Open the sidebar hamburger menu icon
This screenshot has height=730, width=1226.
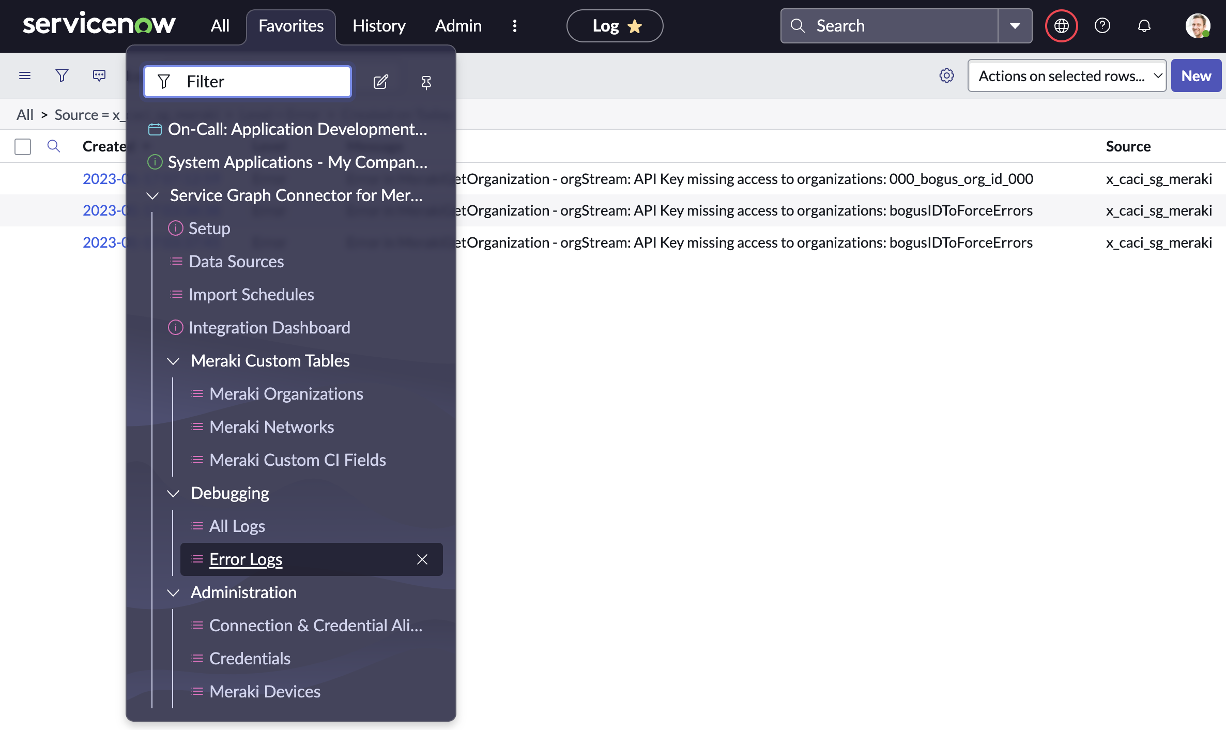click(24, 75)
